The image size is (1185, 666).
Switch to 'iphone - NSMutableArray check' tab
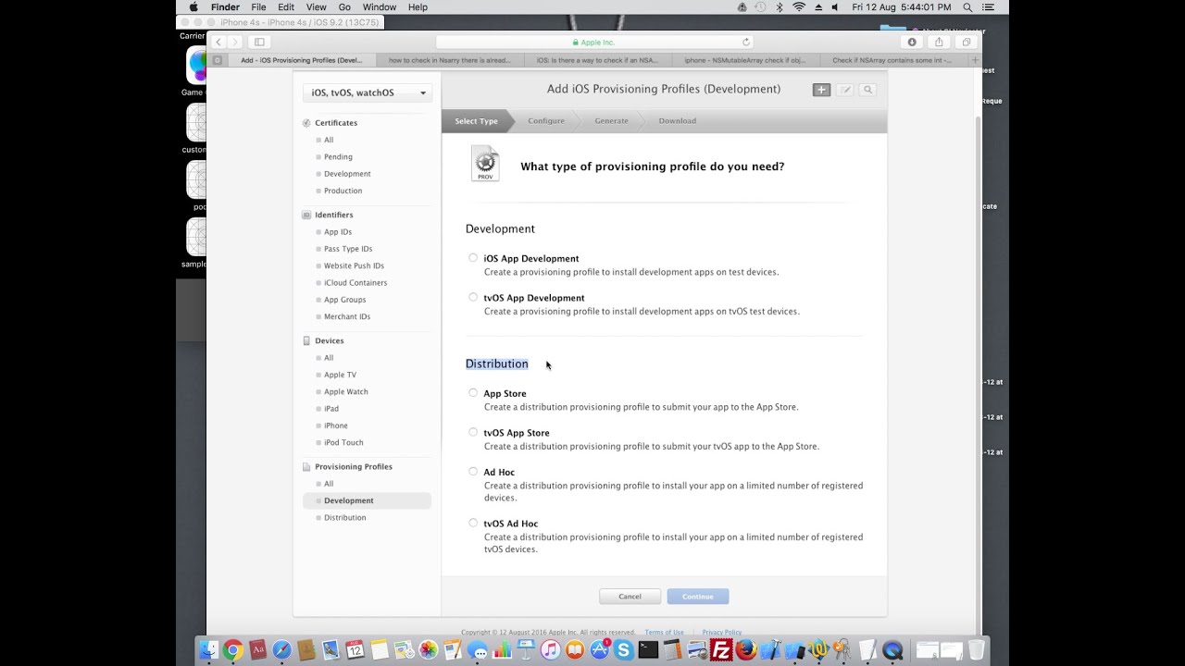(745, 60)
